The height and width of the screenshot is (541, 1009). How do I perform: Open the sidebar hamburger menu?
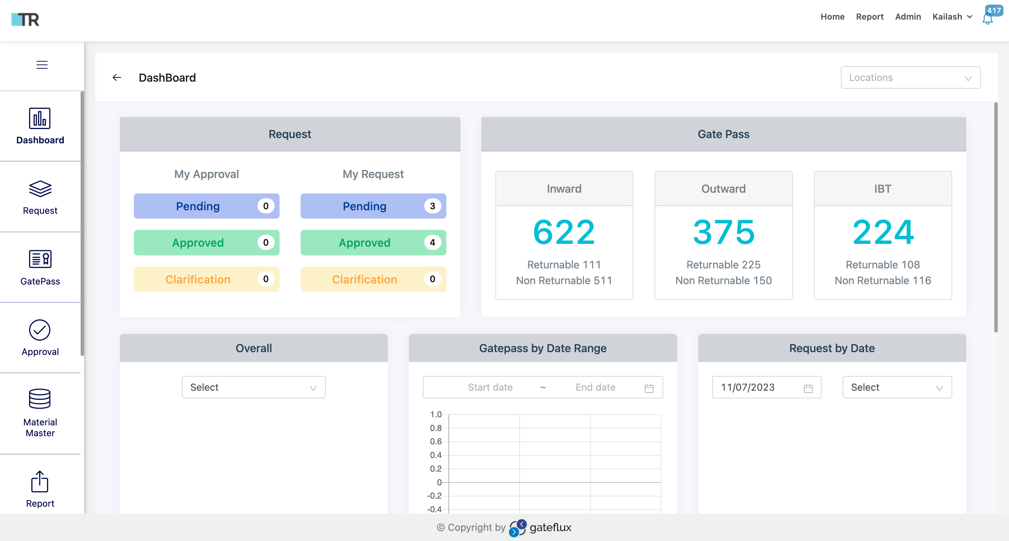pyautogui.click(x=41, y=64)
